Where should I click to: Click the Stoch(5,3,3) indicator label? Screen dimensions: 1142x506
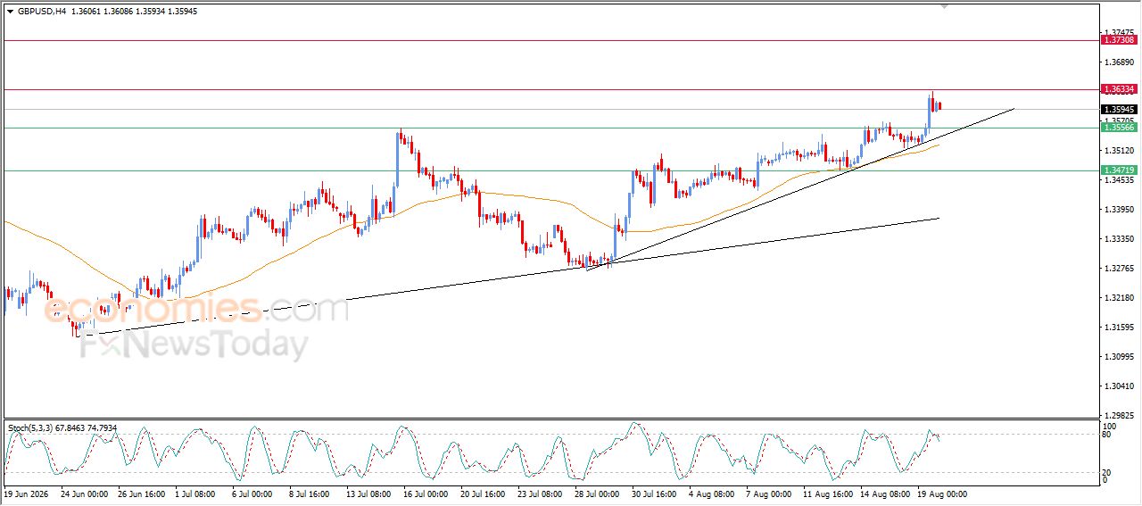pyautogui.click(x=31, y=428)
